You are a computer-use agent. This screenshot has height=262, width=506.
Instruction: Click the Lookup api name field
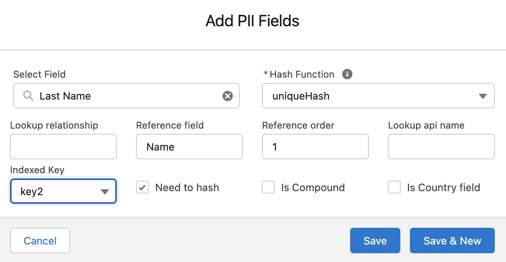[441, 147]
